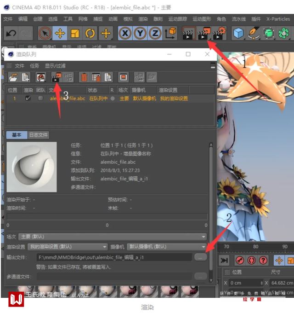Select alembic_file.abc row in queue list

[x=110, y=99]
